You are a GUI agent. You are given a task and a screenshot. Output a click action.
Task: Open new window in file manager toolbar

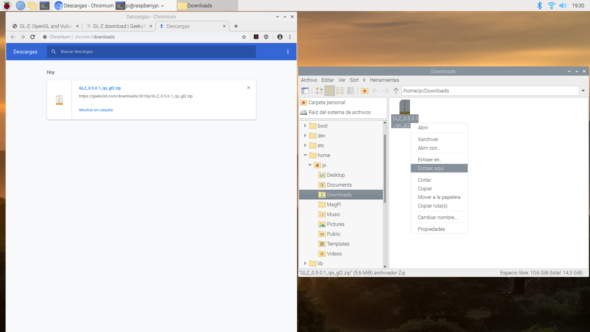(x=305, y=91)
